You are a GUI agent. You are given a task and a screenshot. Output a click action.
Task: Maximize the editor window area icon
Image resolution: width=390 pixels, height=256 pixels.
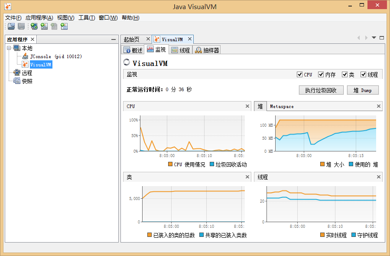pos(382,38)
